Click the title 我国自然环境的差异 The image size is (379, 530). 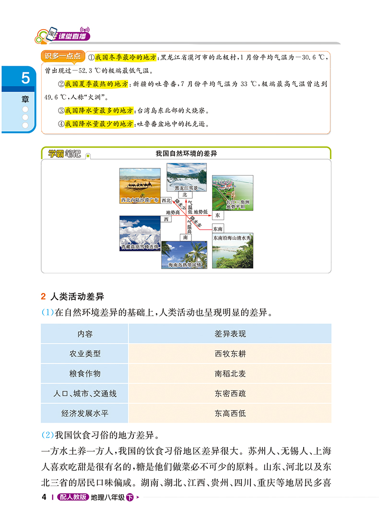[x=186, y=153]
